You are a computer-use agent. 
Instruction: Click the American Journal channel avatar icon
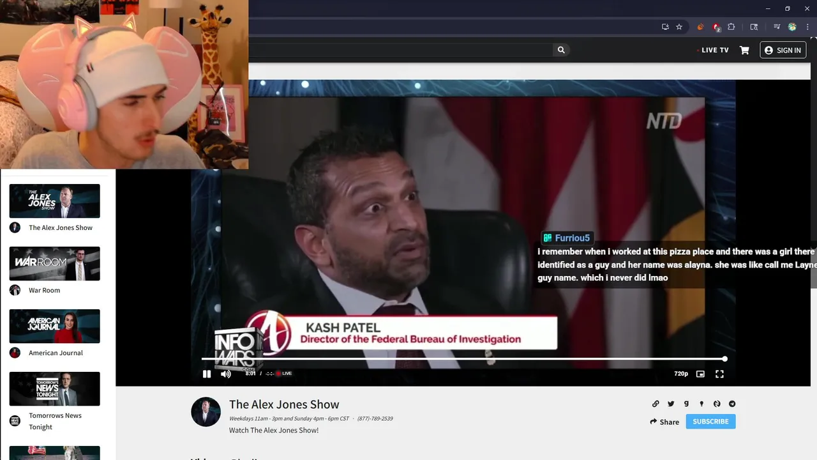(x=15, y=353)
